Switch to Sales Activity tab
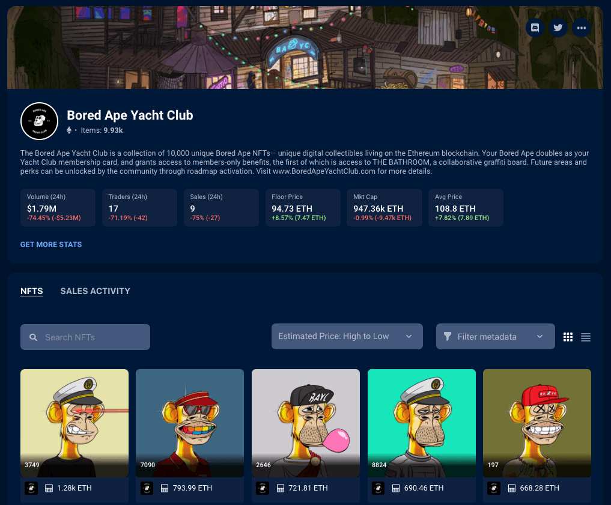Image resolution: width=611 pixels, height=505 pixels. click(x=95, y=291)
